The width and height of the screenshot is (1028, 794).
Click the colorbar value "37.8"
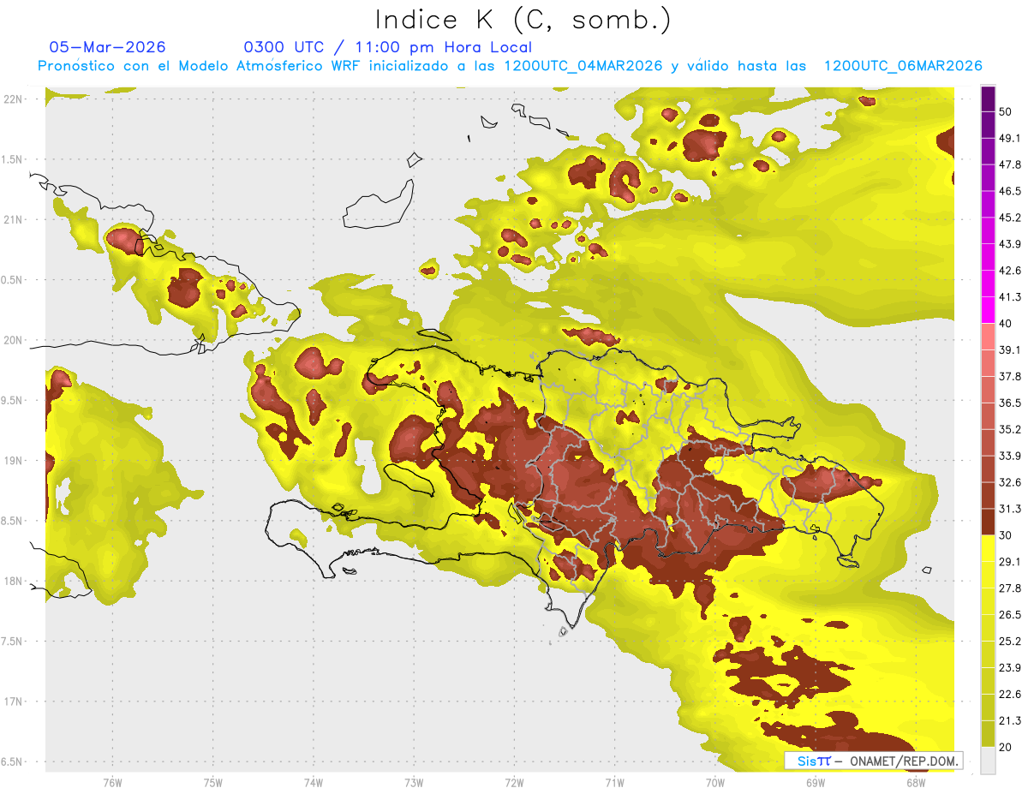pyautogui.click(x=1010, y=376)
